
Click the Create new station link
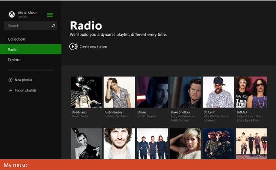[x=93, y=47]
